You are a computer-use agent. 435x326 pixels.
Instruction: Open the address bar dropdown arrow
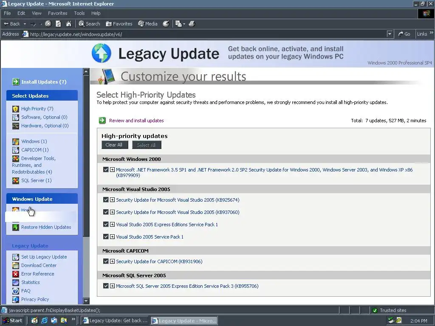click(390, 34)
